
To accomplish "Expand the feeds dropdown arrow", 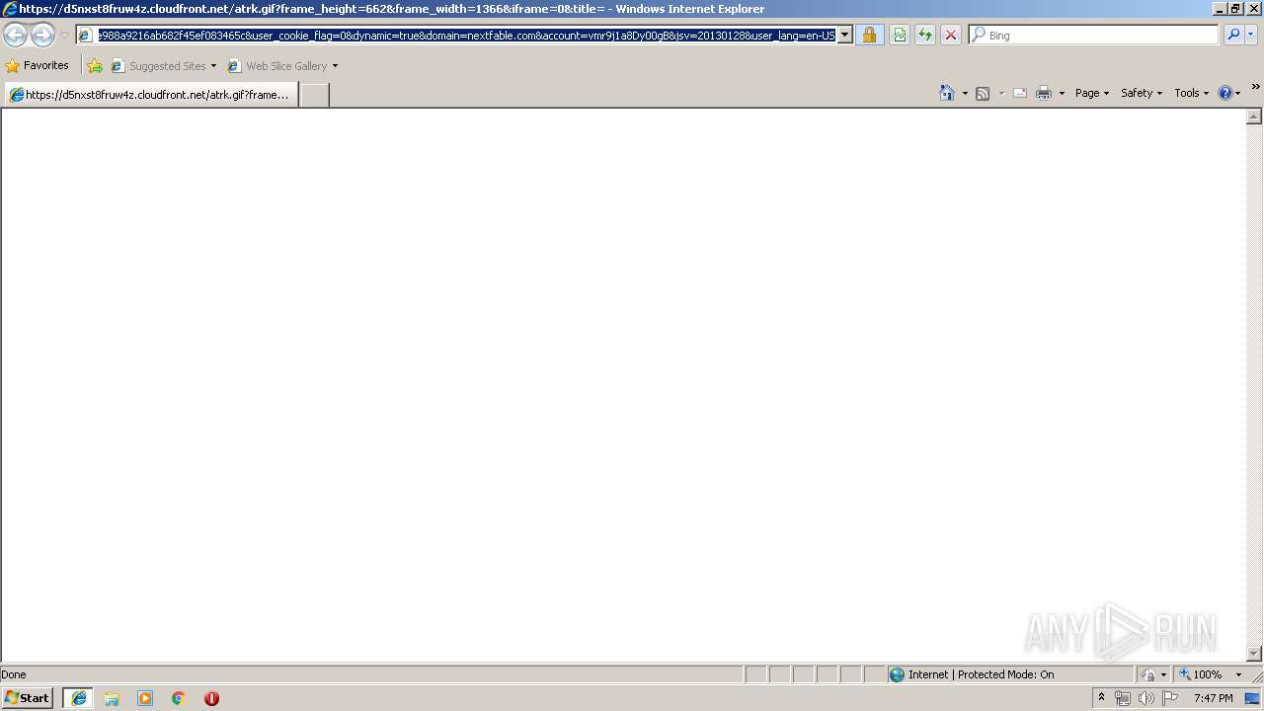I will pos(1001,93).
